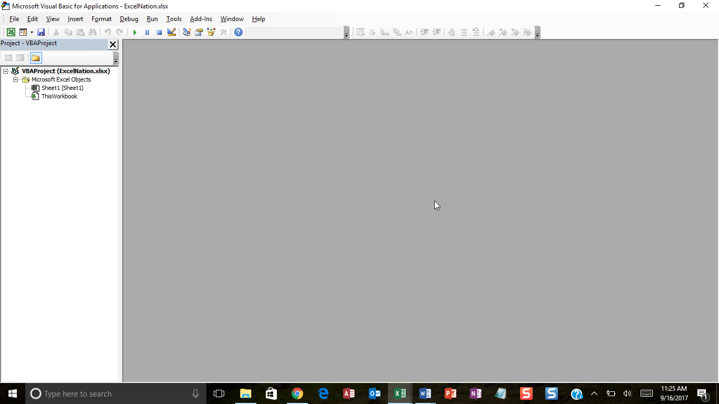
Task: Open the Tools menu
Action: tap(174, 19)
